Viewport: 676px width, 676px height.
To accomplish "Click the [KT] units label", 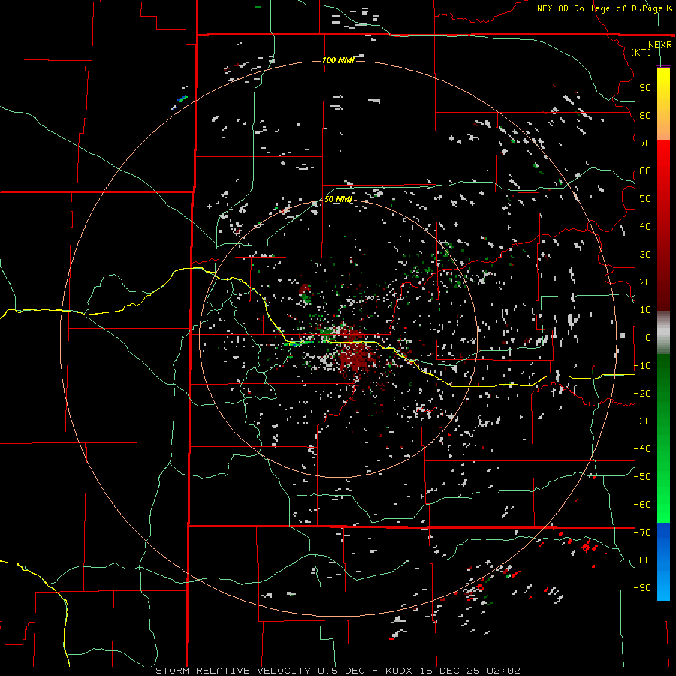I will (641, 52).
